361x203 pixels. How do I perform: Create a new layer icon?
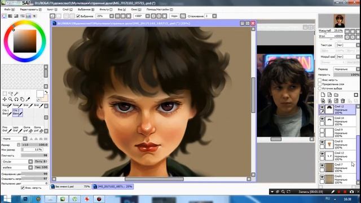click(323, 95)
